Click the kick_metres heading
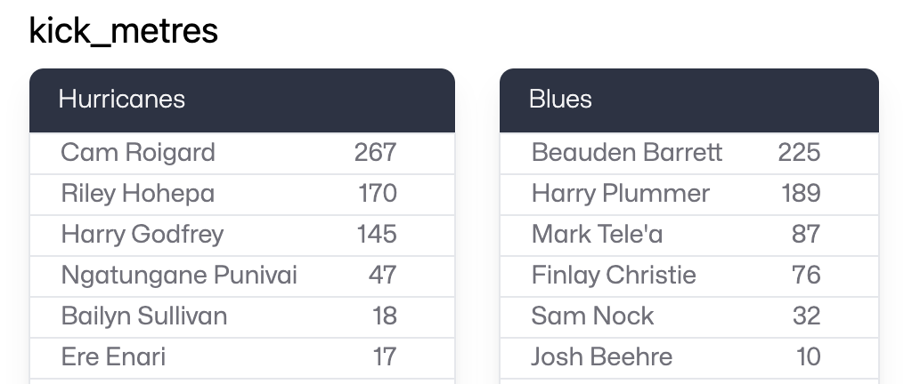Viewport: 912px width, 384px height. (x=124, y=31)
